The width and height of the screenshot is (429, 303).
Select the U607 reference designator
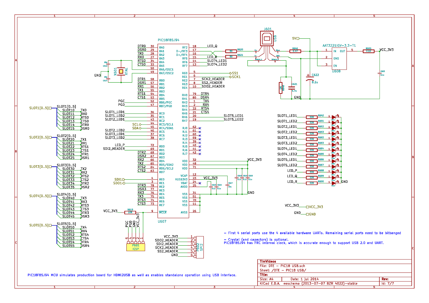pyautogui.click(x=162, y=222)
